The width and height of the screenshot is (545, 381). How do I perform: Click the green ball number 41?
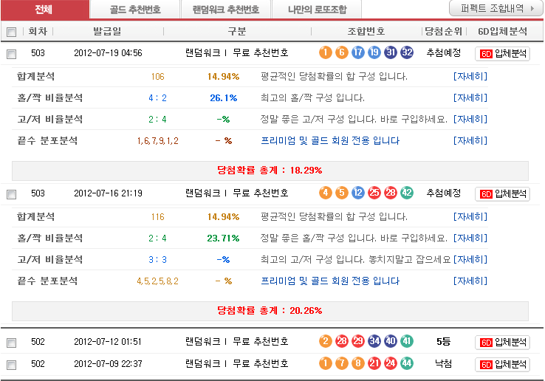(x=407, y=342)
